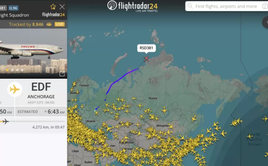Close the flight details panel
This screenshot has height=166, width=268.
click(x=62, y=7)
